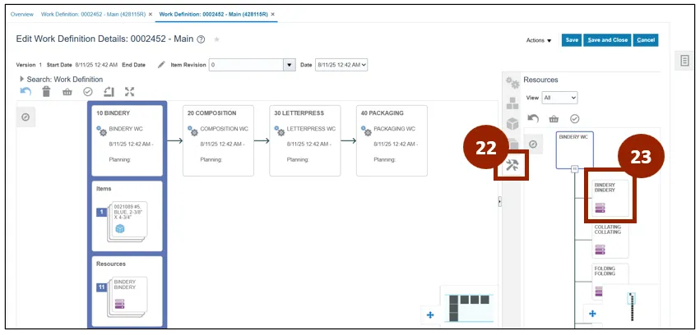Select the active Work Definition 0002452 tab
This screenshot has height=335, width=700.
point(213,14)
